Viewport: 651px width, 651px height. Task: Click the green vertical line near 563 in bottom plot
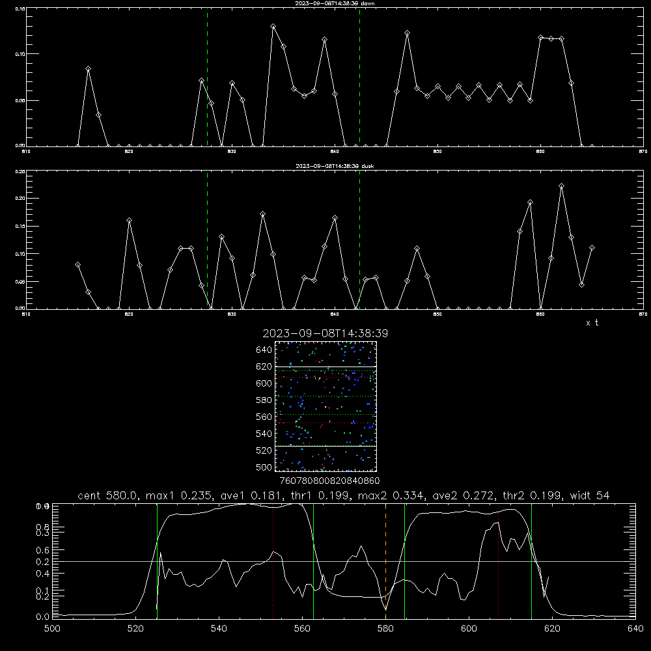tap(314, 561)
